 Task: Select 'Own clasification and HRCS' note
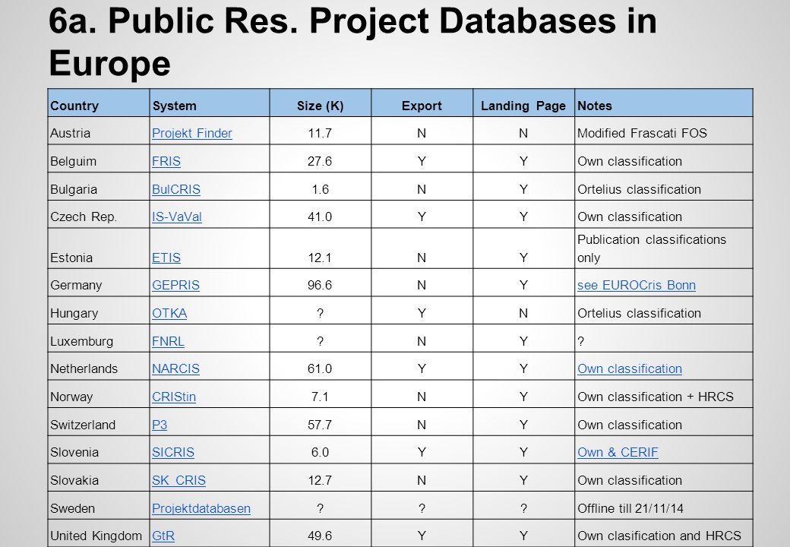pos(659,536)
